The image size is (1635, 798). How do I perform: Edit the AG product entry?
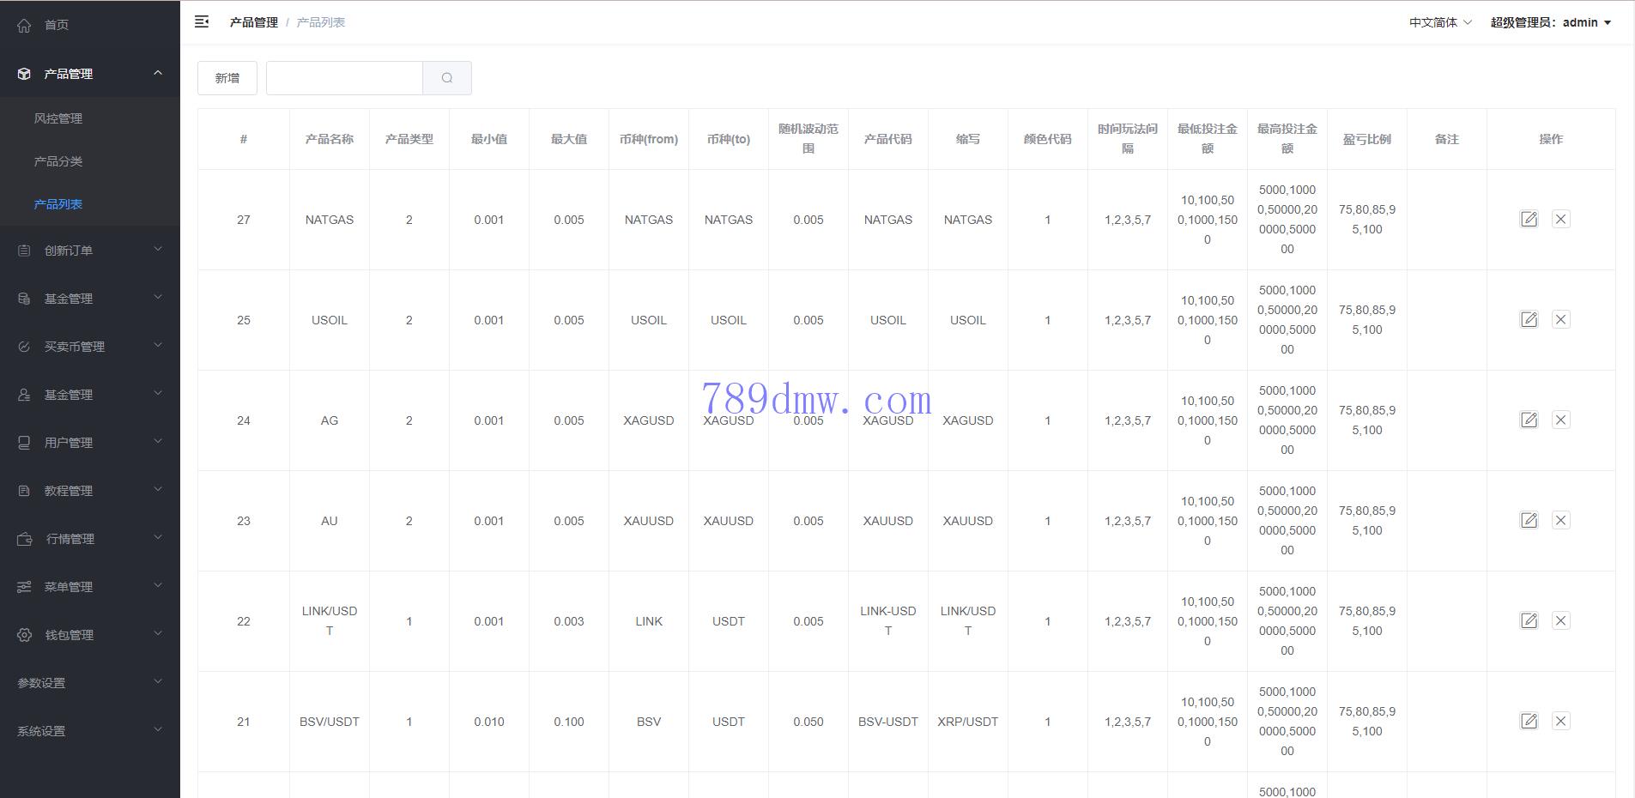click(x=1529, y=420)
